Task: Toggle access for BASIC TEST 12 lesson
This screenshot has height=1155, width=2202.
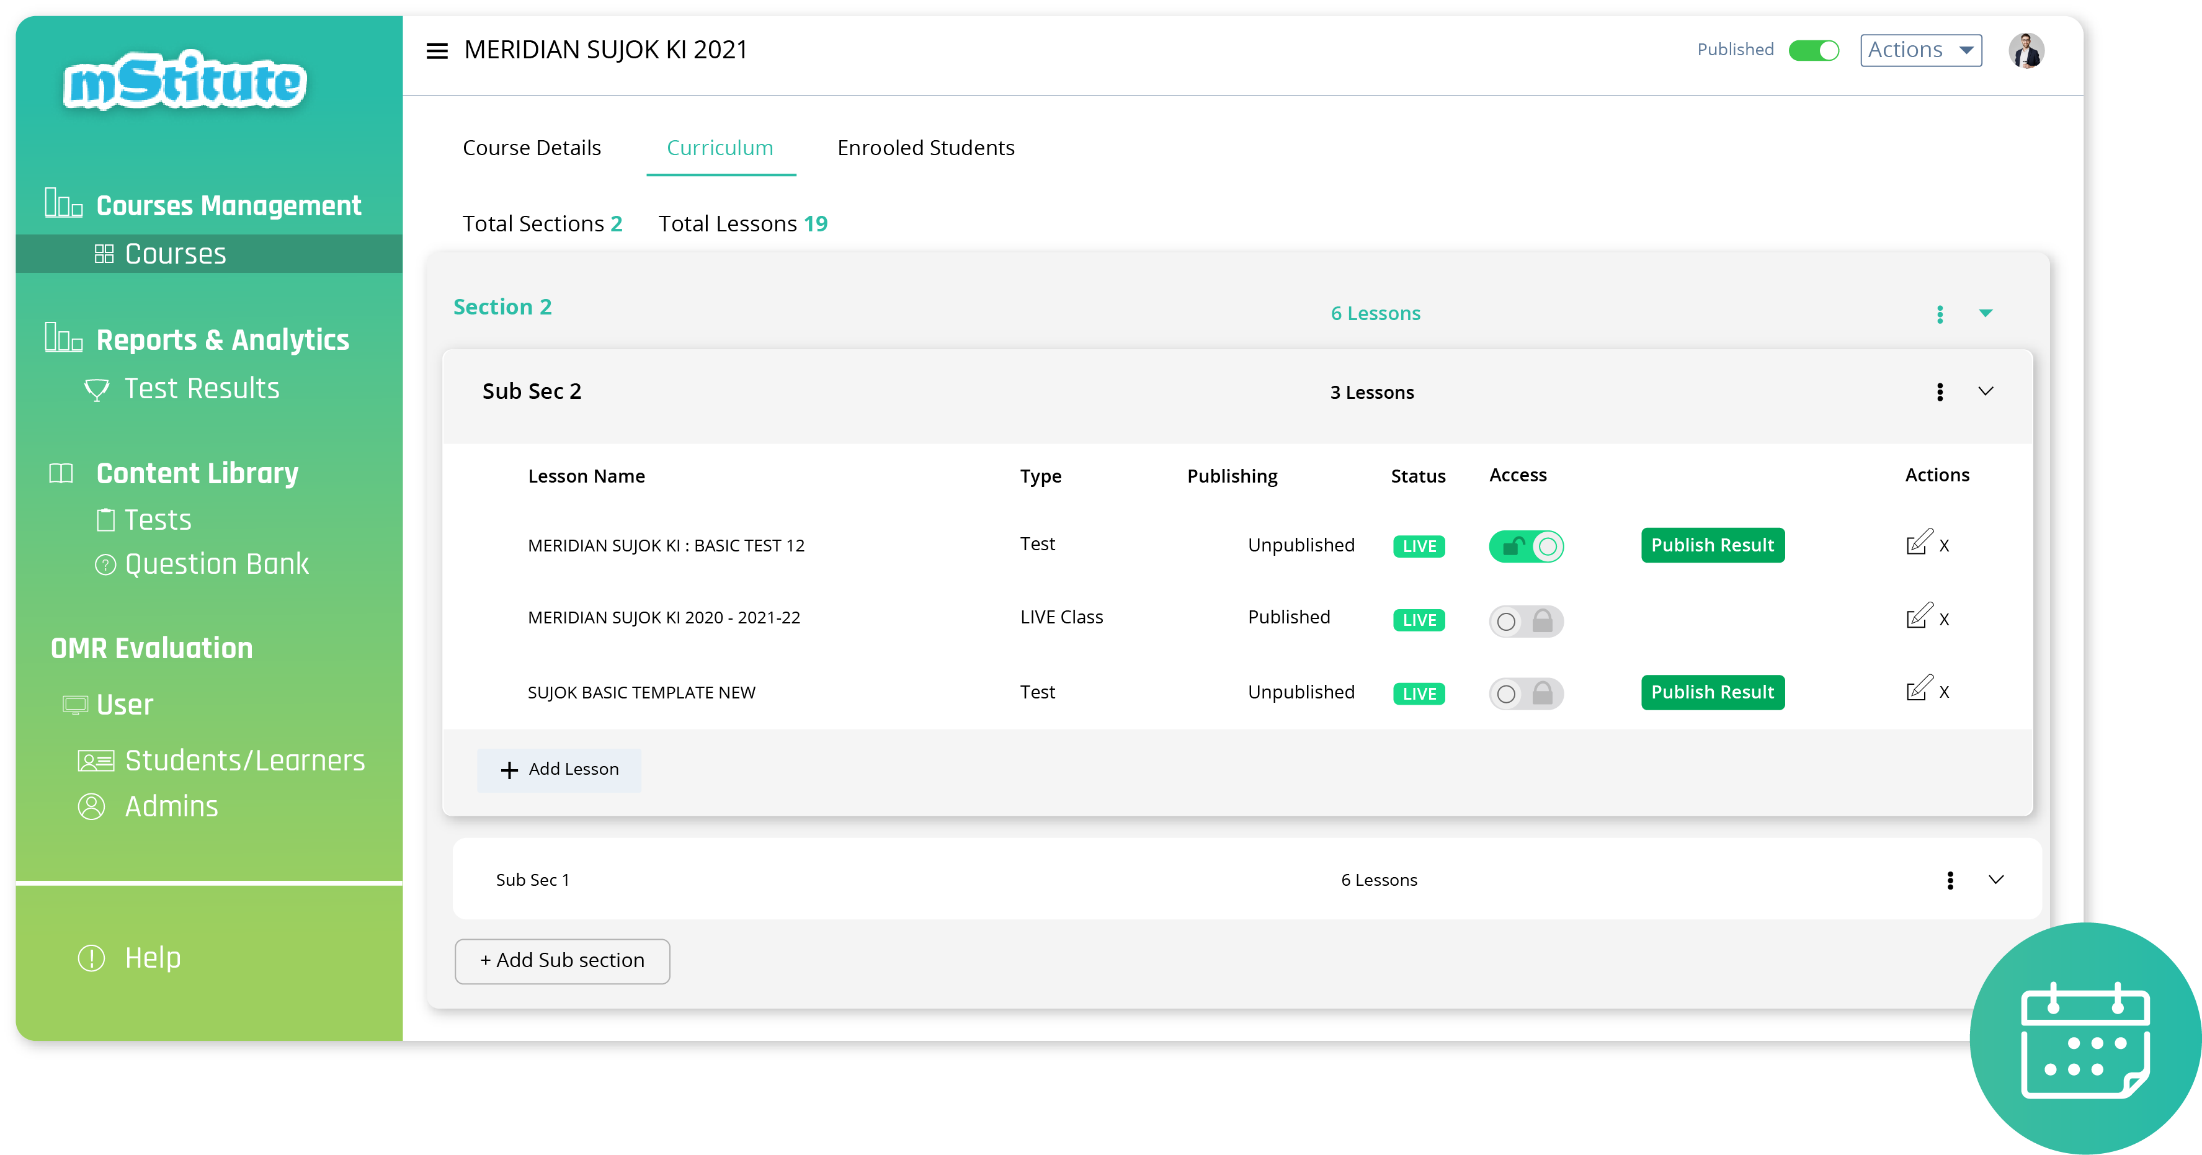Action: [1526, 545]
